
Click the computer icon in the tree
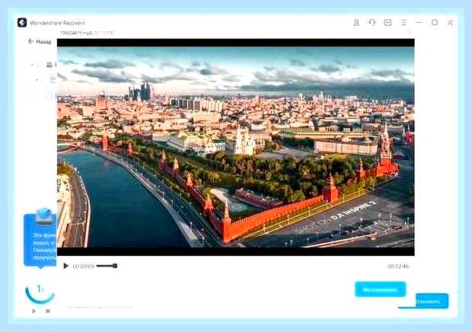coord(49,65)
